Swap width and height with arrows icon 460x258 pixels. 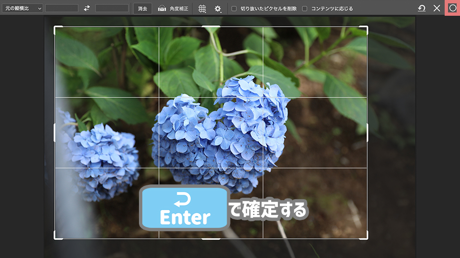click(x=87, y=9)
